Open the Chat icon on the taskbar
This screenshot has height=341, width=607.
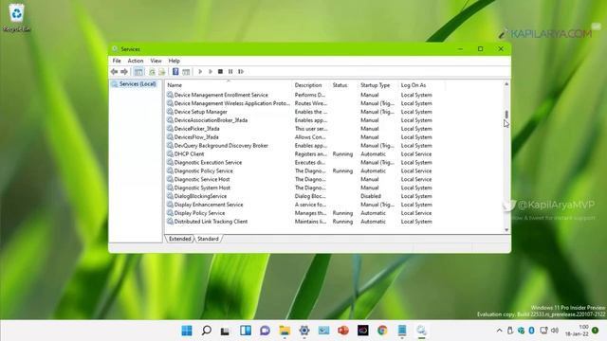(265, 331)
